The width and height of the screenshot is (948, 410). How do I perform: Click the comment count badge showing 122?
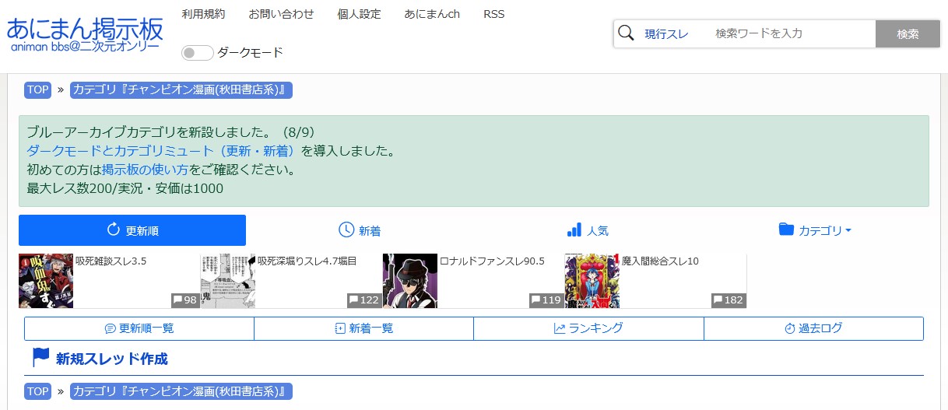coord(364,300)
